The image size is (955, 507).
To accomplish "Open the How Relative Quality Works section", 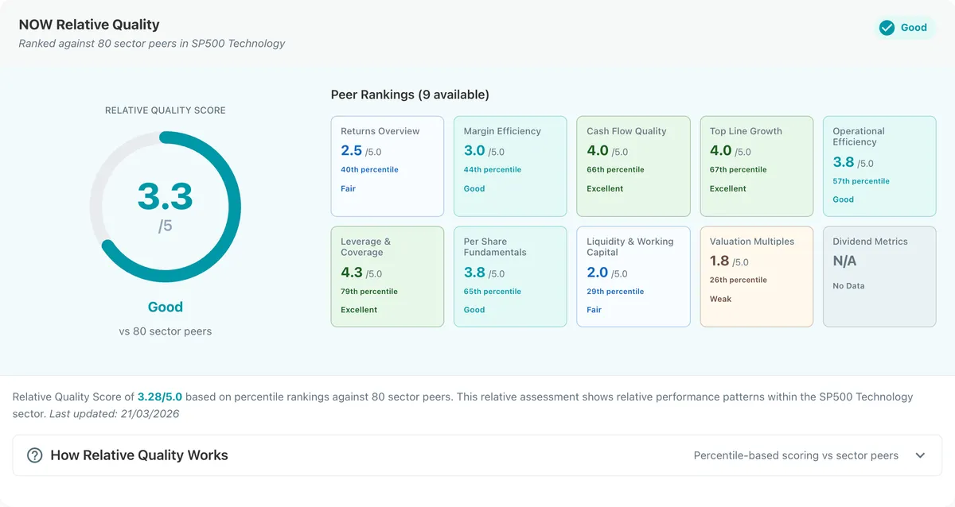I will [x=477, y=455].
